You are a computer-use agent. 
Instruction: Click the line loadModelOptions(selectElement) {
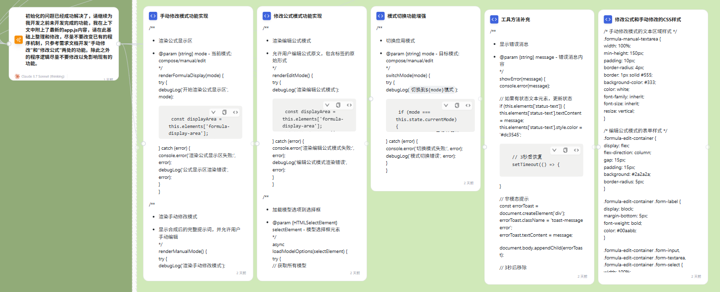coord(310,251)
